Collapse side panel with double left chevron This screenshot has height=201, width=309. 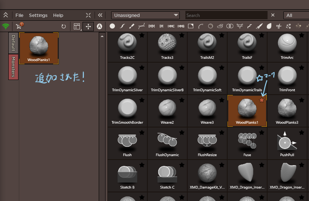[100, 15]
